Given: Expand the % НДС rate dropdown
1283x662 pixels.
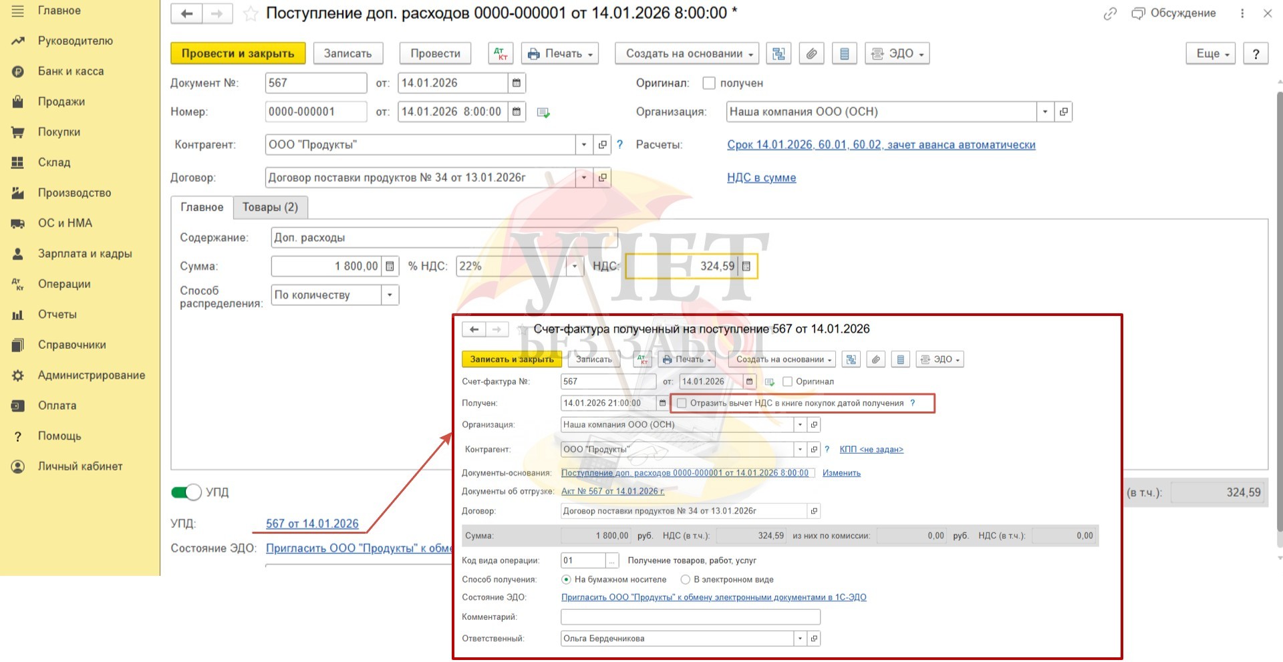Looking at the screenshot, I should 575,266.
